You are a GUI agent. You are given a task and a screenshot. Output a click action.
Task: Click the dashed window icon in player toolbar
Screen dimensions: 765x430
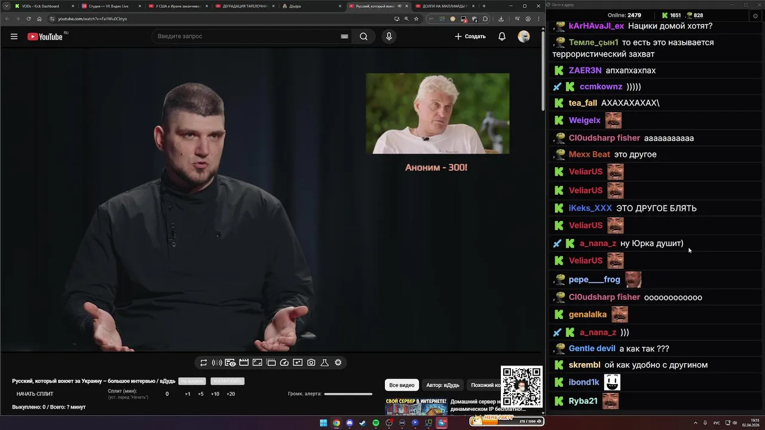click(271, 363)
